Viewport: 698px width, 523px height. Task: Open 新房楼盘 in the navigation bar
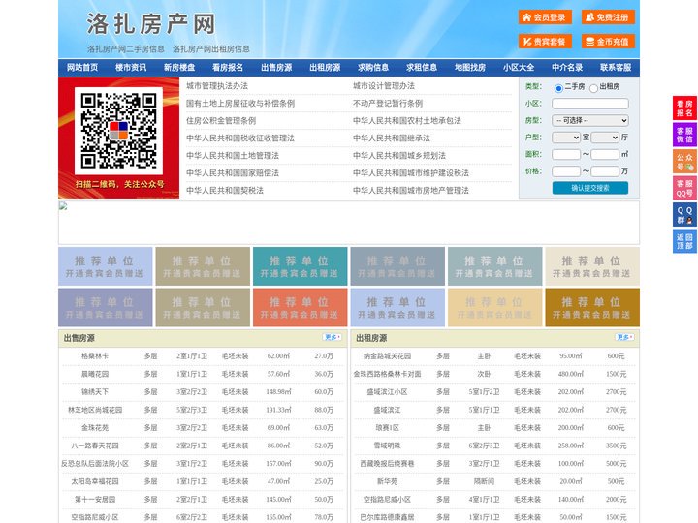coord(179,68)
